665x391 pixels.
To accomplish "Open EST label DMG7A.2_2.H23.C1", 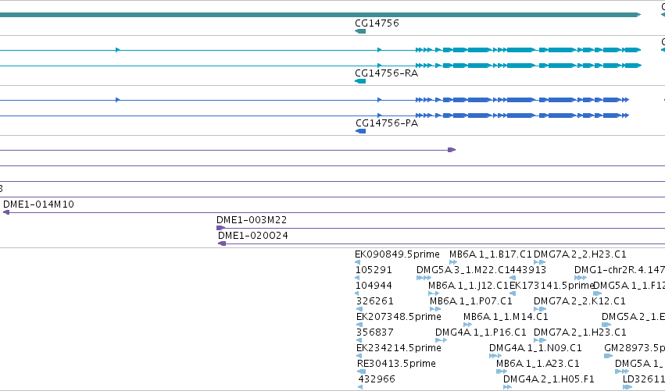I will coord(580,254).
